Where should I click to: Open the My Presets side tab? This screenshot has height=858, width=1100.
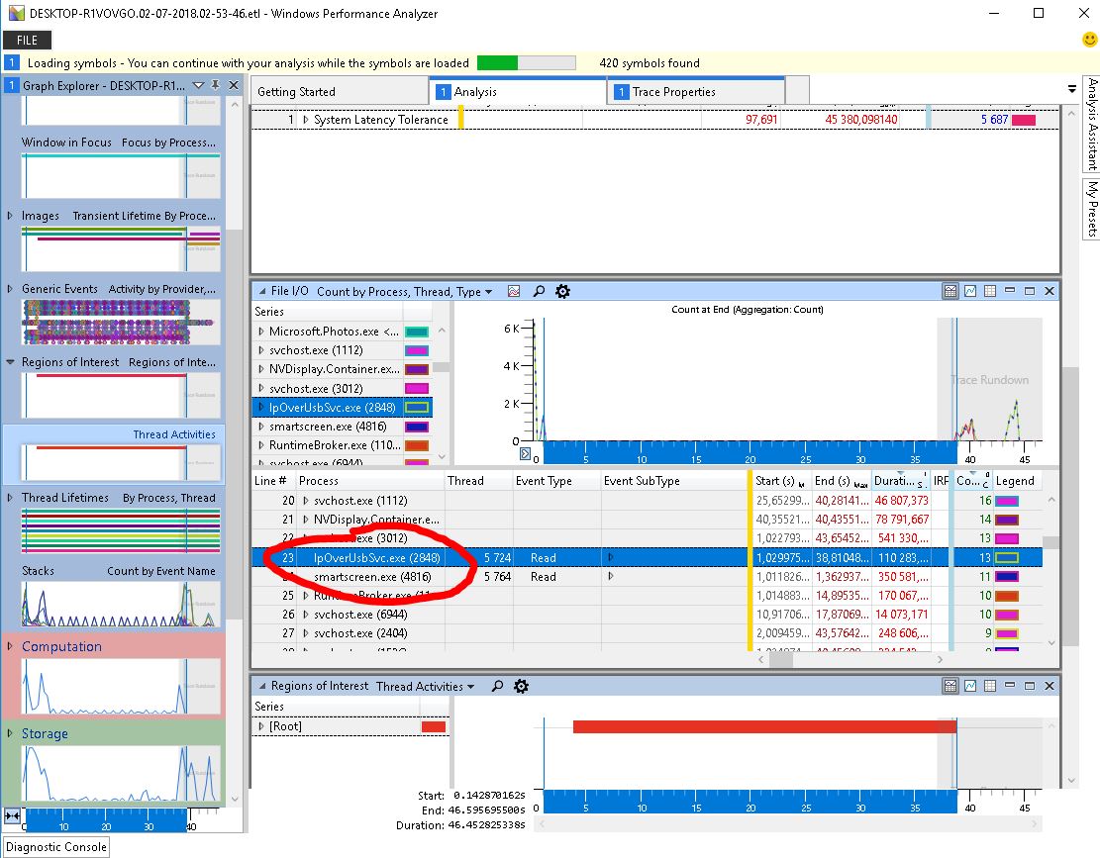pos(1091,208)
